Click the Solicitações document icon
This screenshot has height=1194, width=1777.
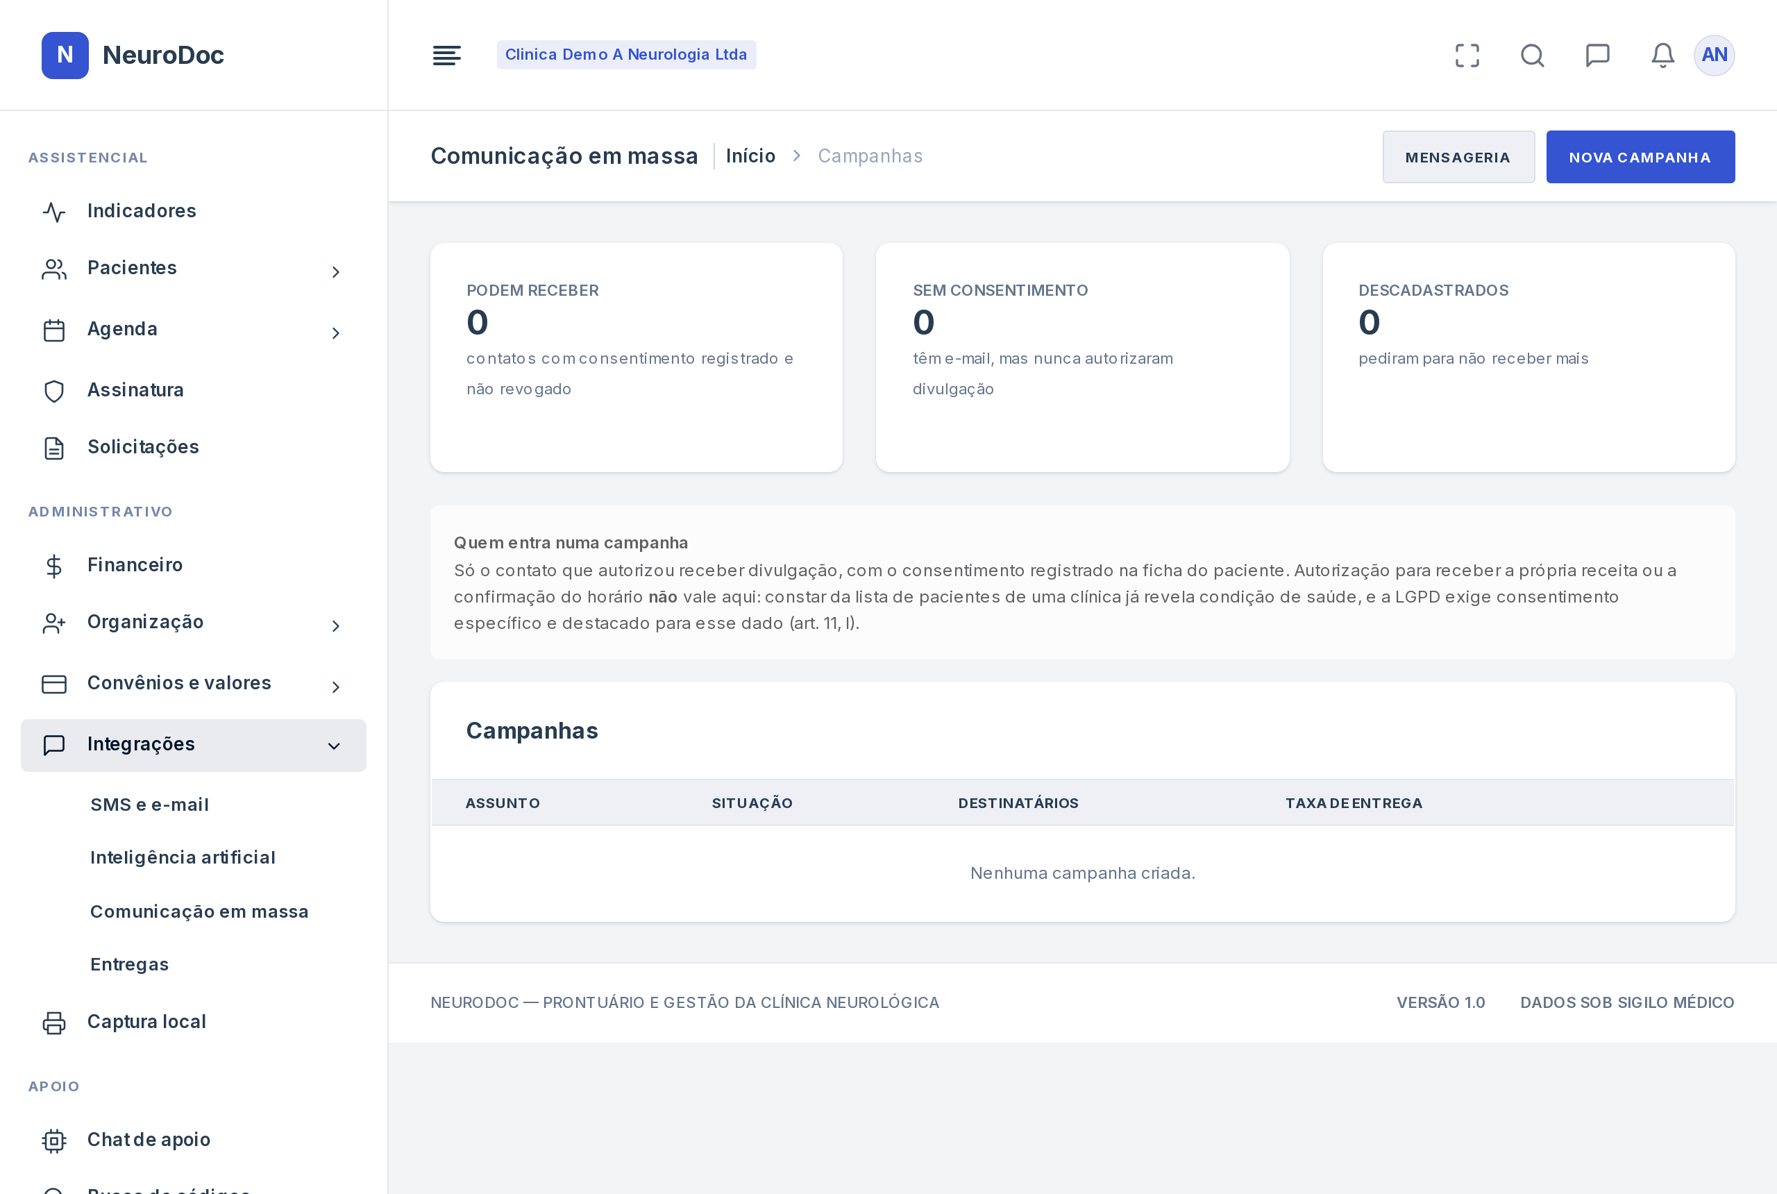[x=54, y=448]
